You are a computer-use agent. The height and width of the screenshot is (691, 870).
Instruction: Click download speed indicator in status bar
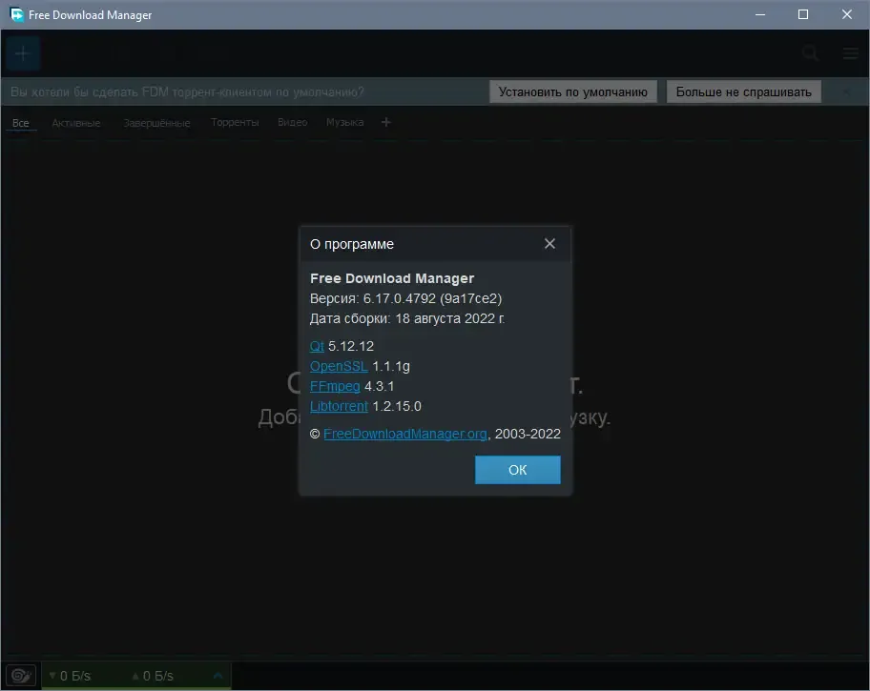[x=71, y=676]
